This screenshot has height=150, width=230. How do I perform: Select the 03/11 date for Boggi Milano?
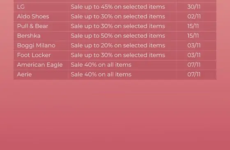pos(194,45)
